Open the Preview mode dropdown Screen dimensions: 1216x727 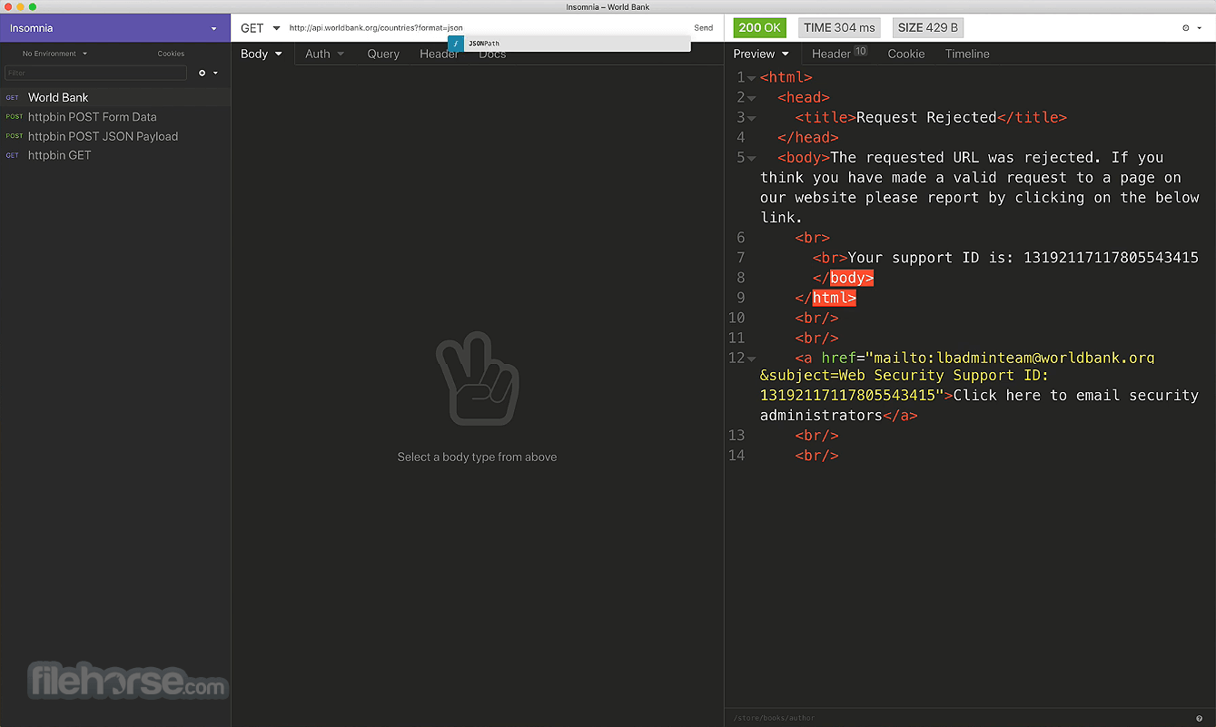click(x=761, y=54)
